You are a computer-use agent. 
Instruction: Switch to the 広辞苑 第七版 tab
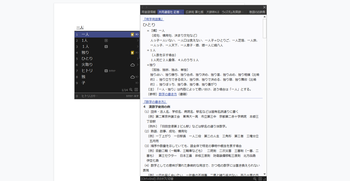tap(194, 12)
